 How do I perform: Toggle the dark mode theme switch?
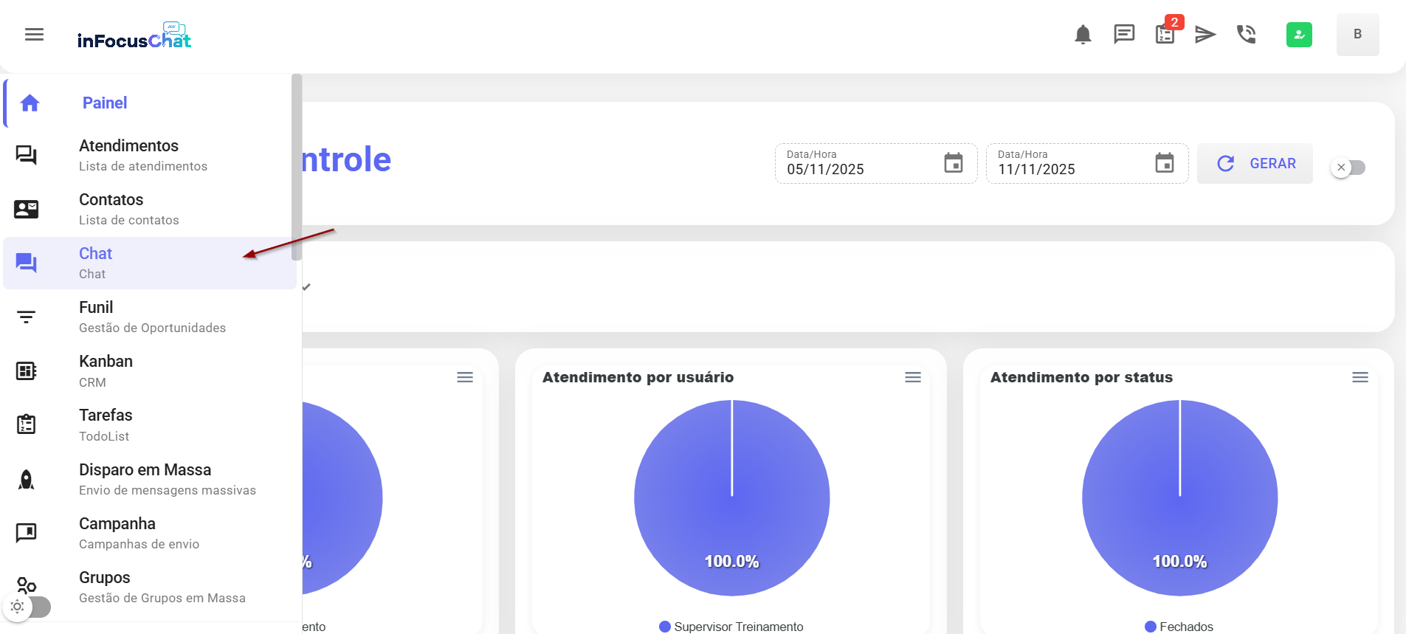(x=28, y=607)
